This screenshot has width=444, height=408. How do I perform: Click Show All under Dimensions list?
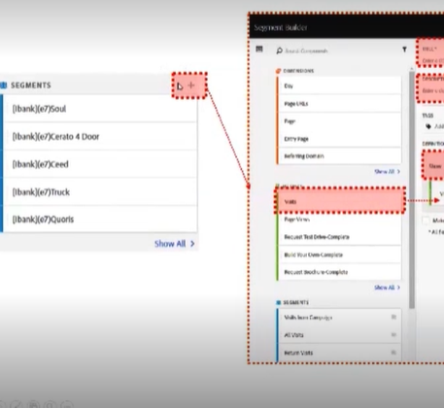coord(387,171)
